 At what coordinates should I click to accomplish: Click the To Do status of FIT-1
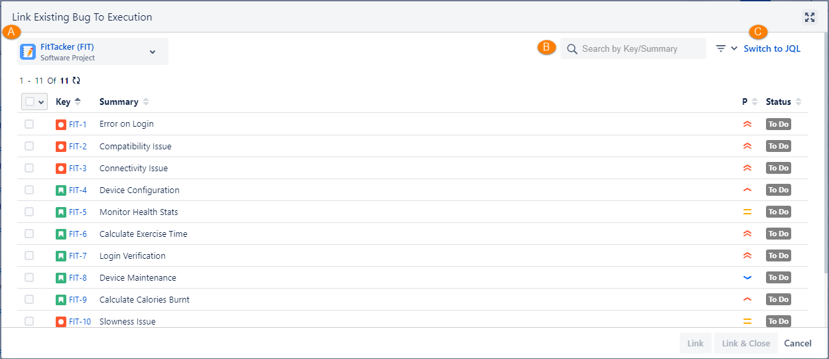coord(779,124)
